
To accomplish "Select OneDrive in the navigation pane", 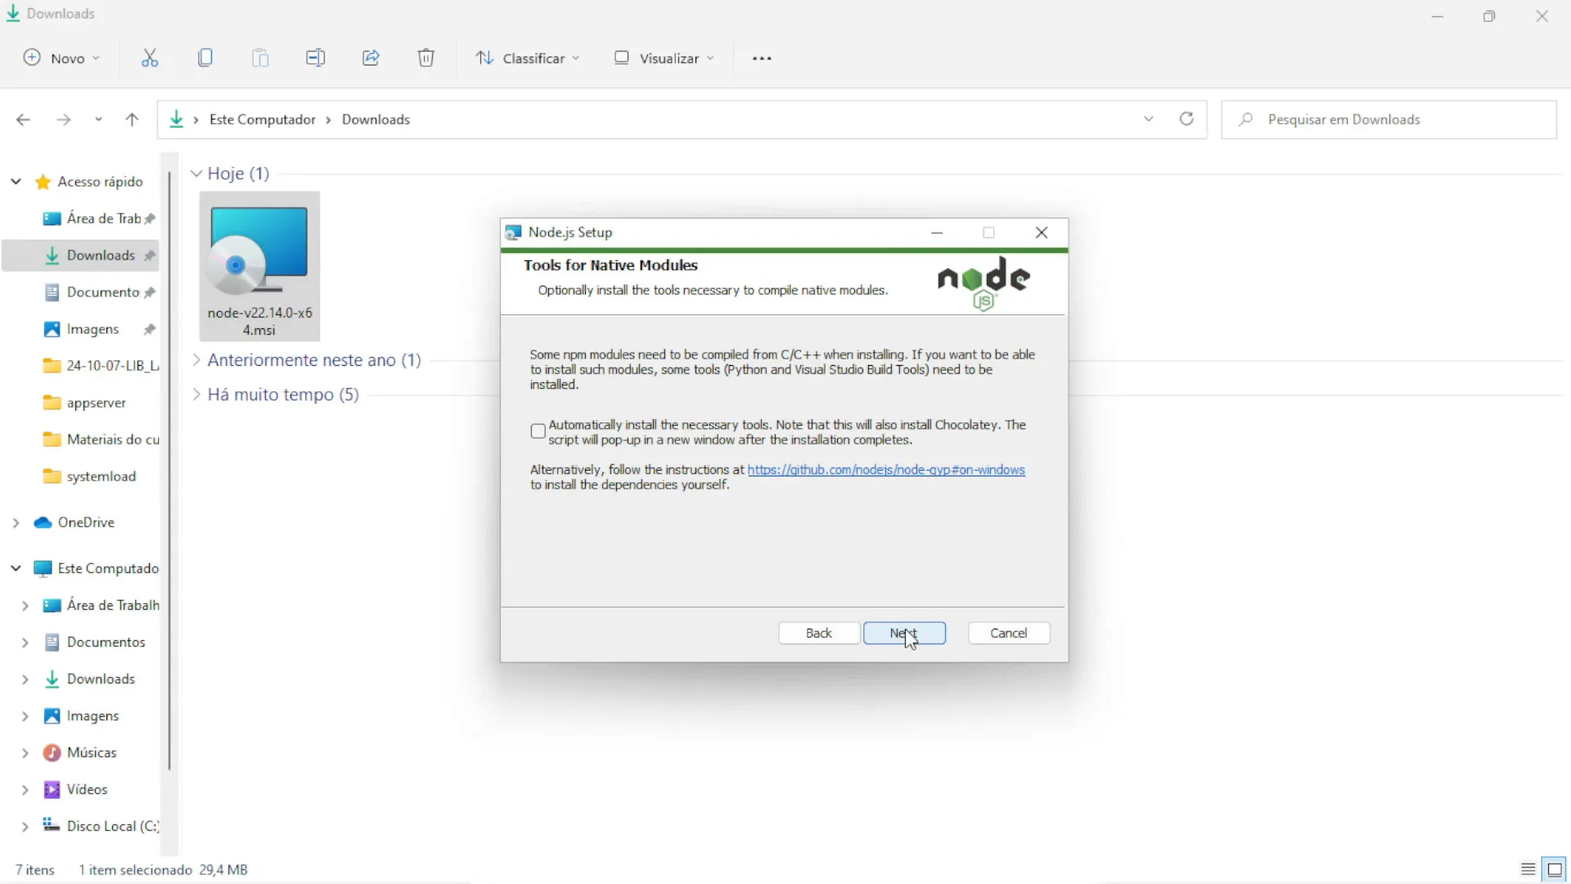I will pos(85,522).
